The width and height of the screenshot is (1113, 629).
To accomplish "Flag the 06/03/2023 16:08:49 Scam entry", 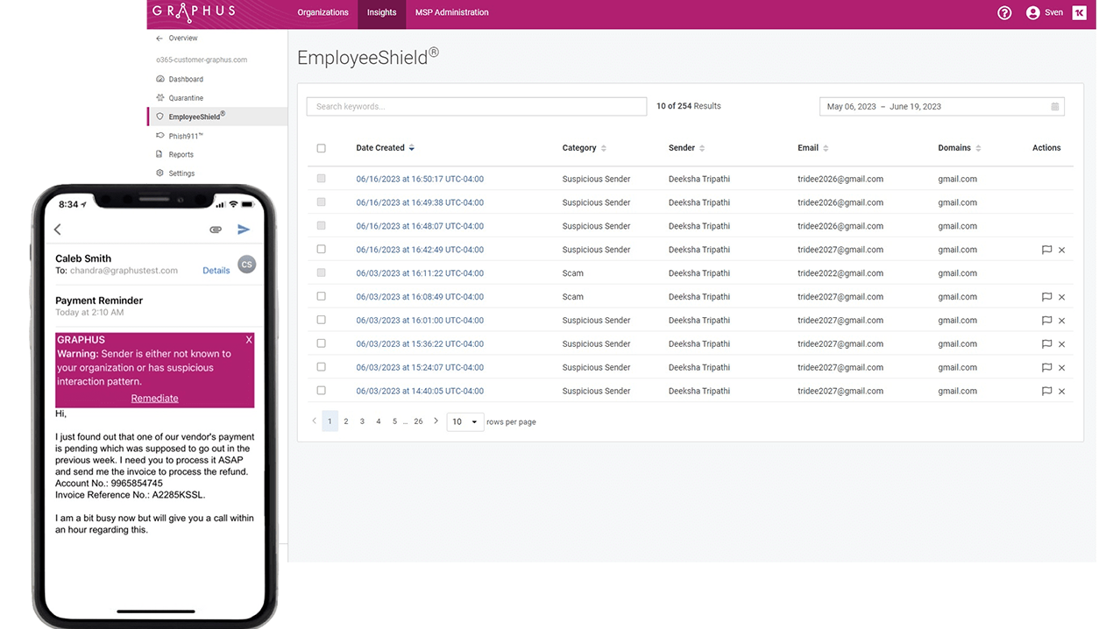I will tap(1046, 297).
